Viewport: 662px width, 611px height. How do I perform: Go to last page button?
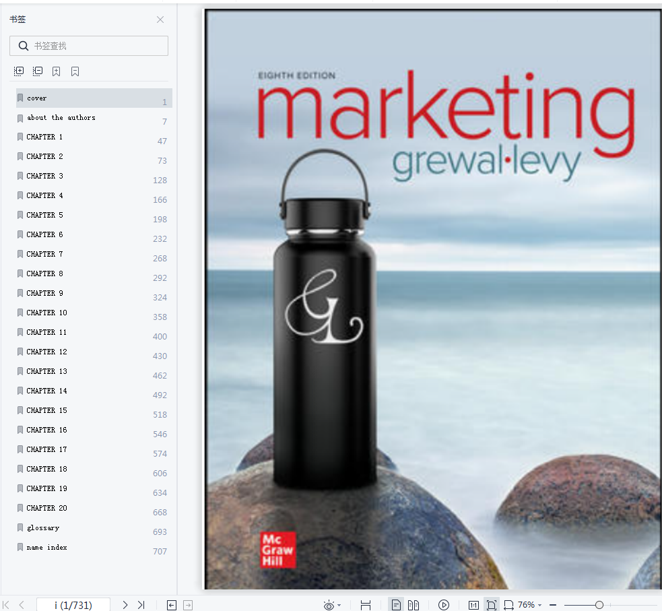pos(141,605)
